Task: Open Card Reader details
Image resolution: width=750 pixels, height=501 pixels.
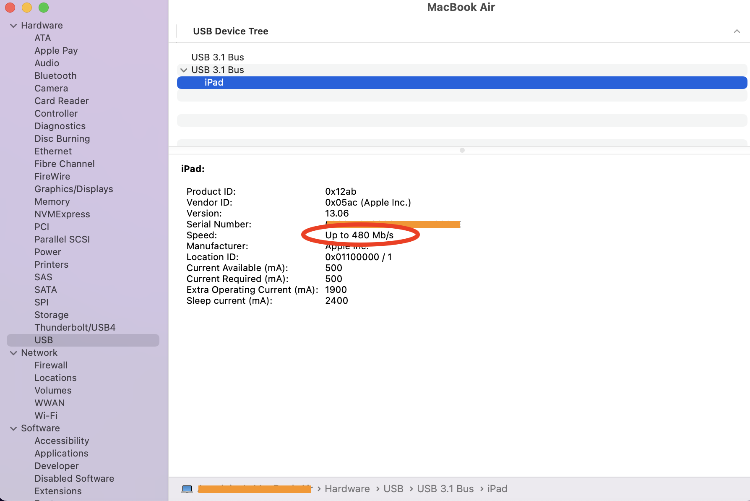Action: [x=62, y=101]
